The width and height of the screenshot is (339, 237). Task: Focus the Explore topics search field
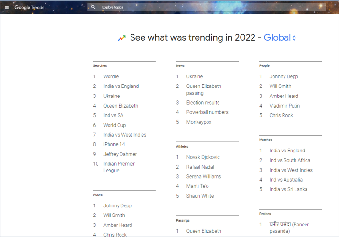[207, 7]
